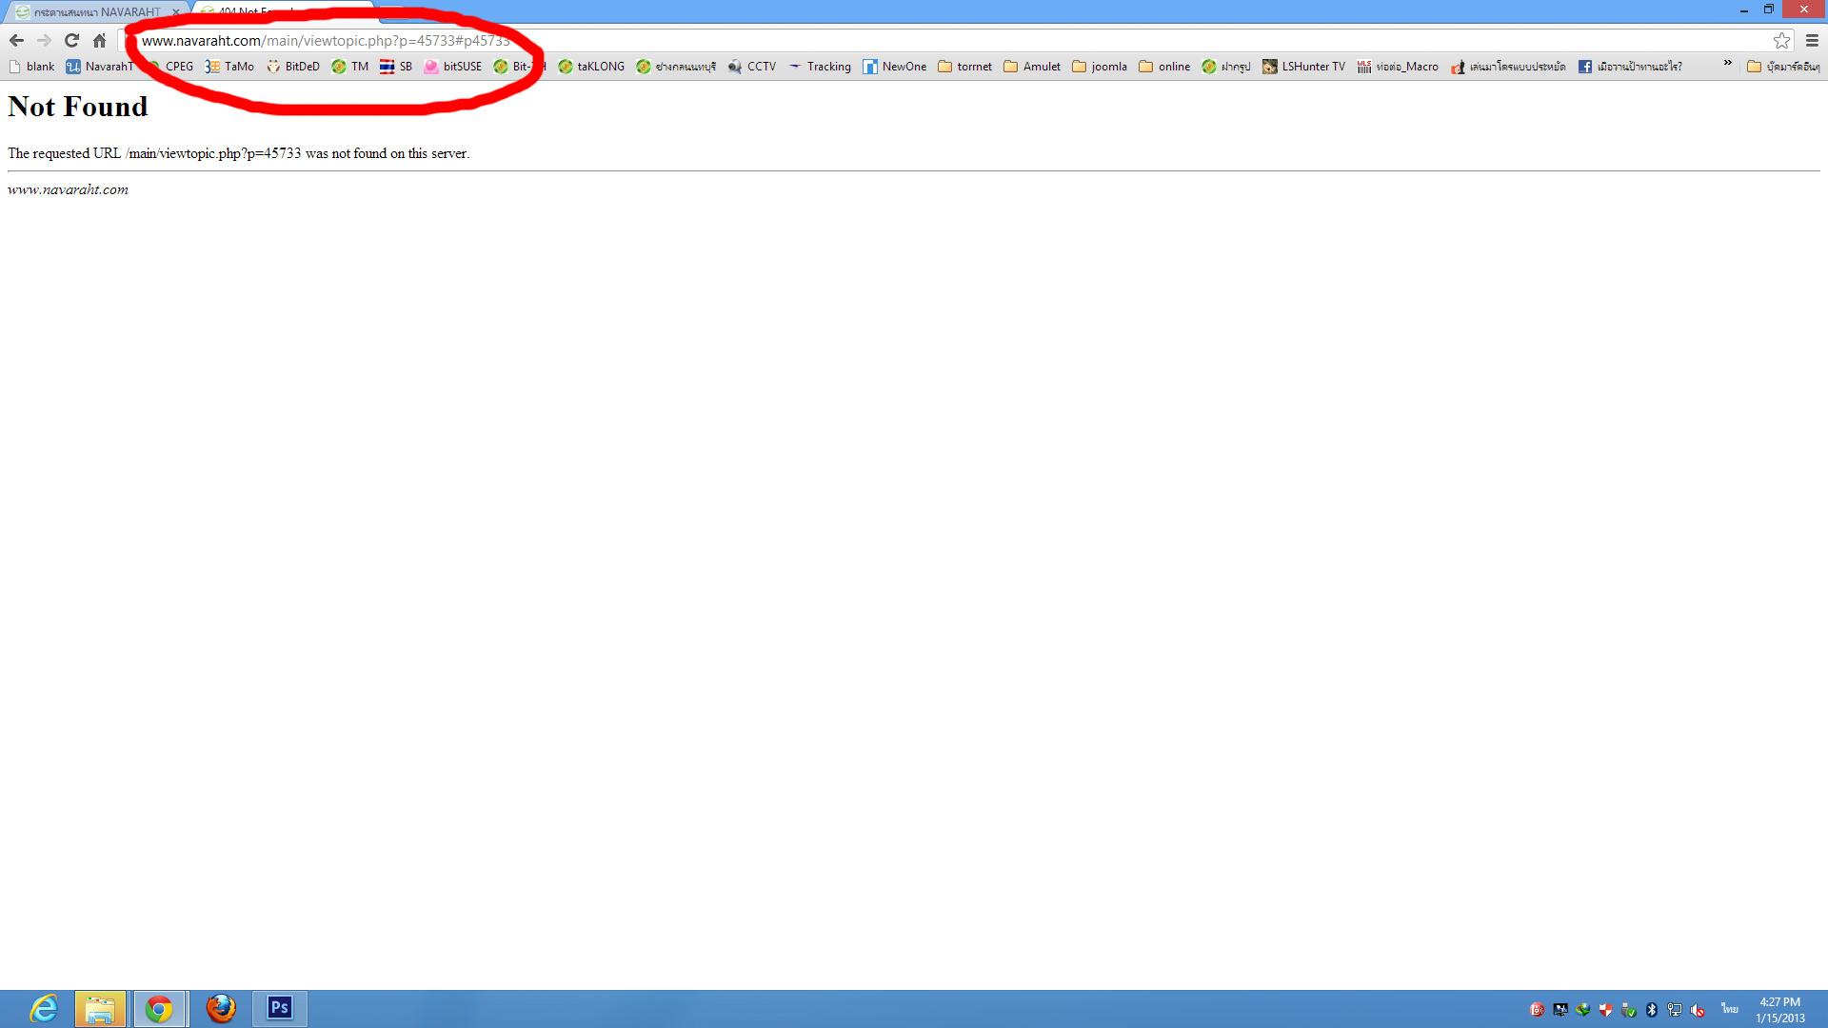Open Internet Explorer from the taskbar
Image resolution: width=1828 pixels, height=1028 pixels.
(44, 1008)
